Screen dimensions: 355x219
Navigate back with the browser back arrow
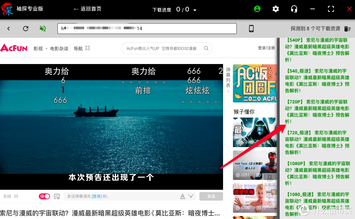point(9,29)
